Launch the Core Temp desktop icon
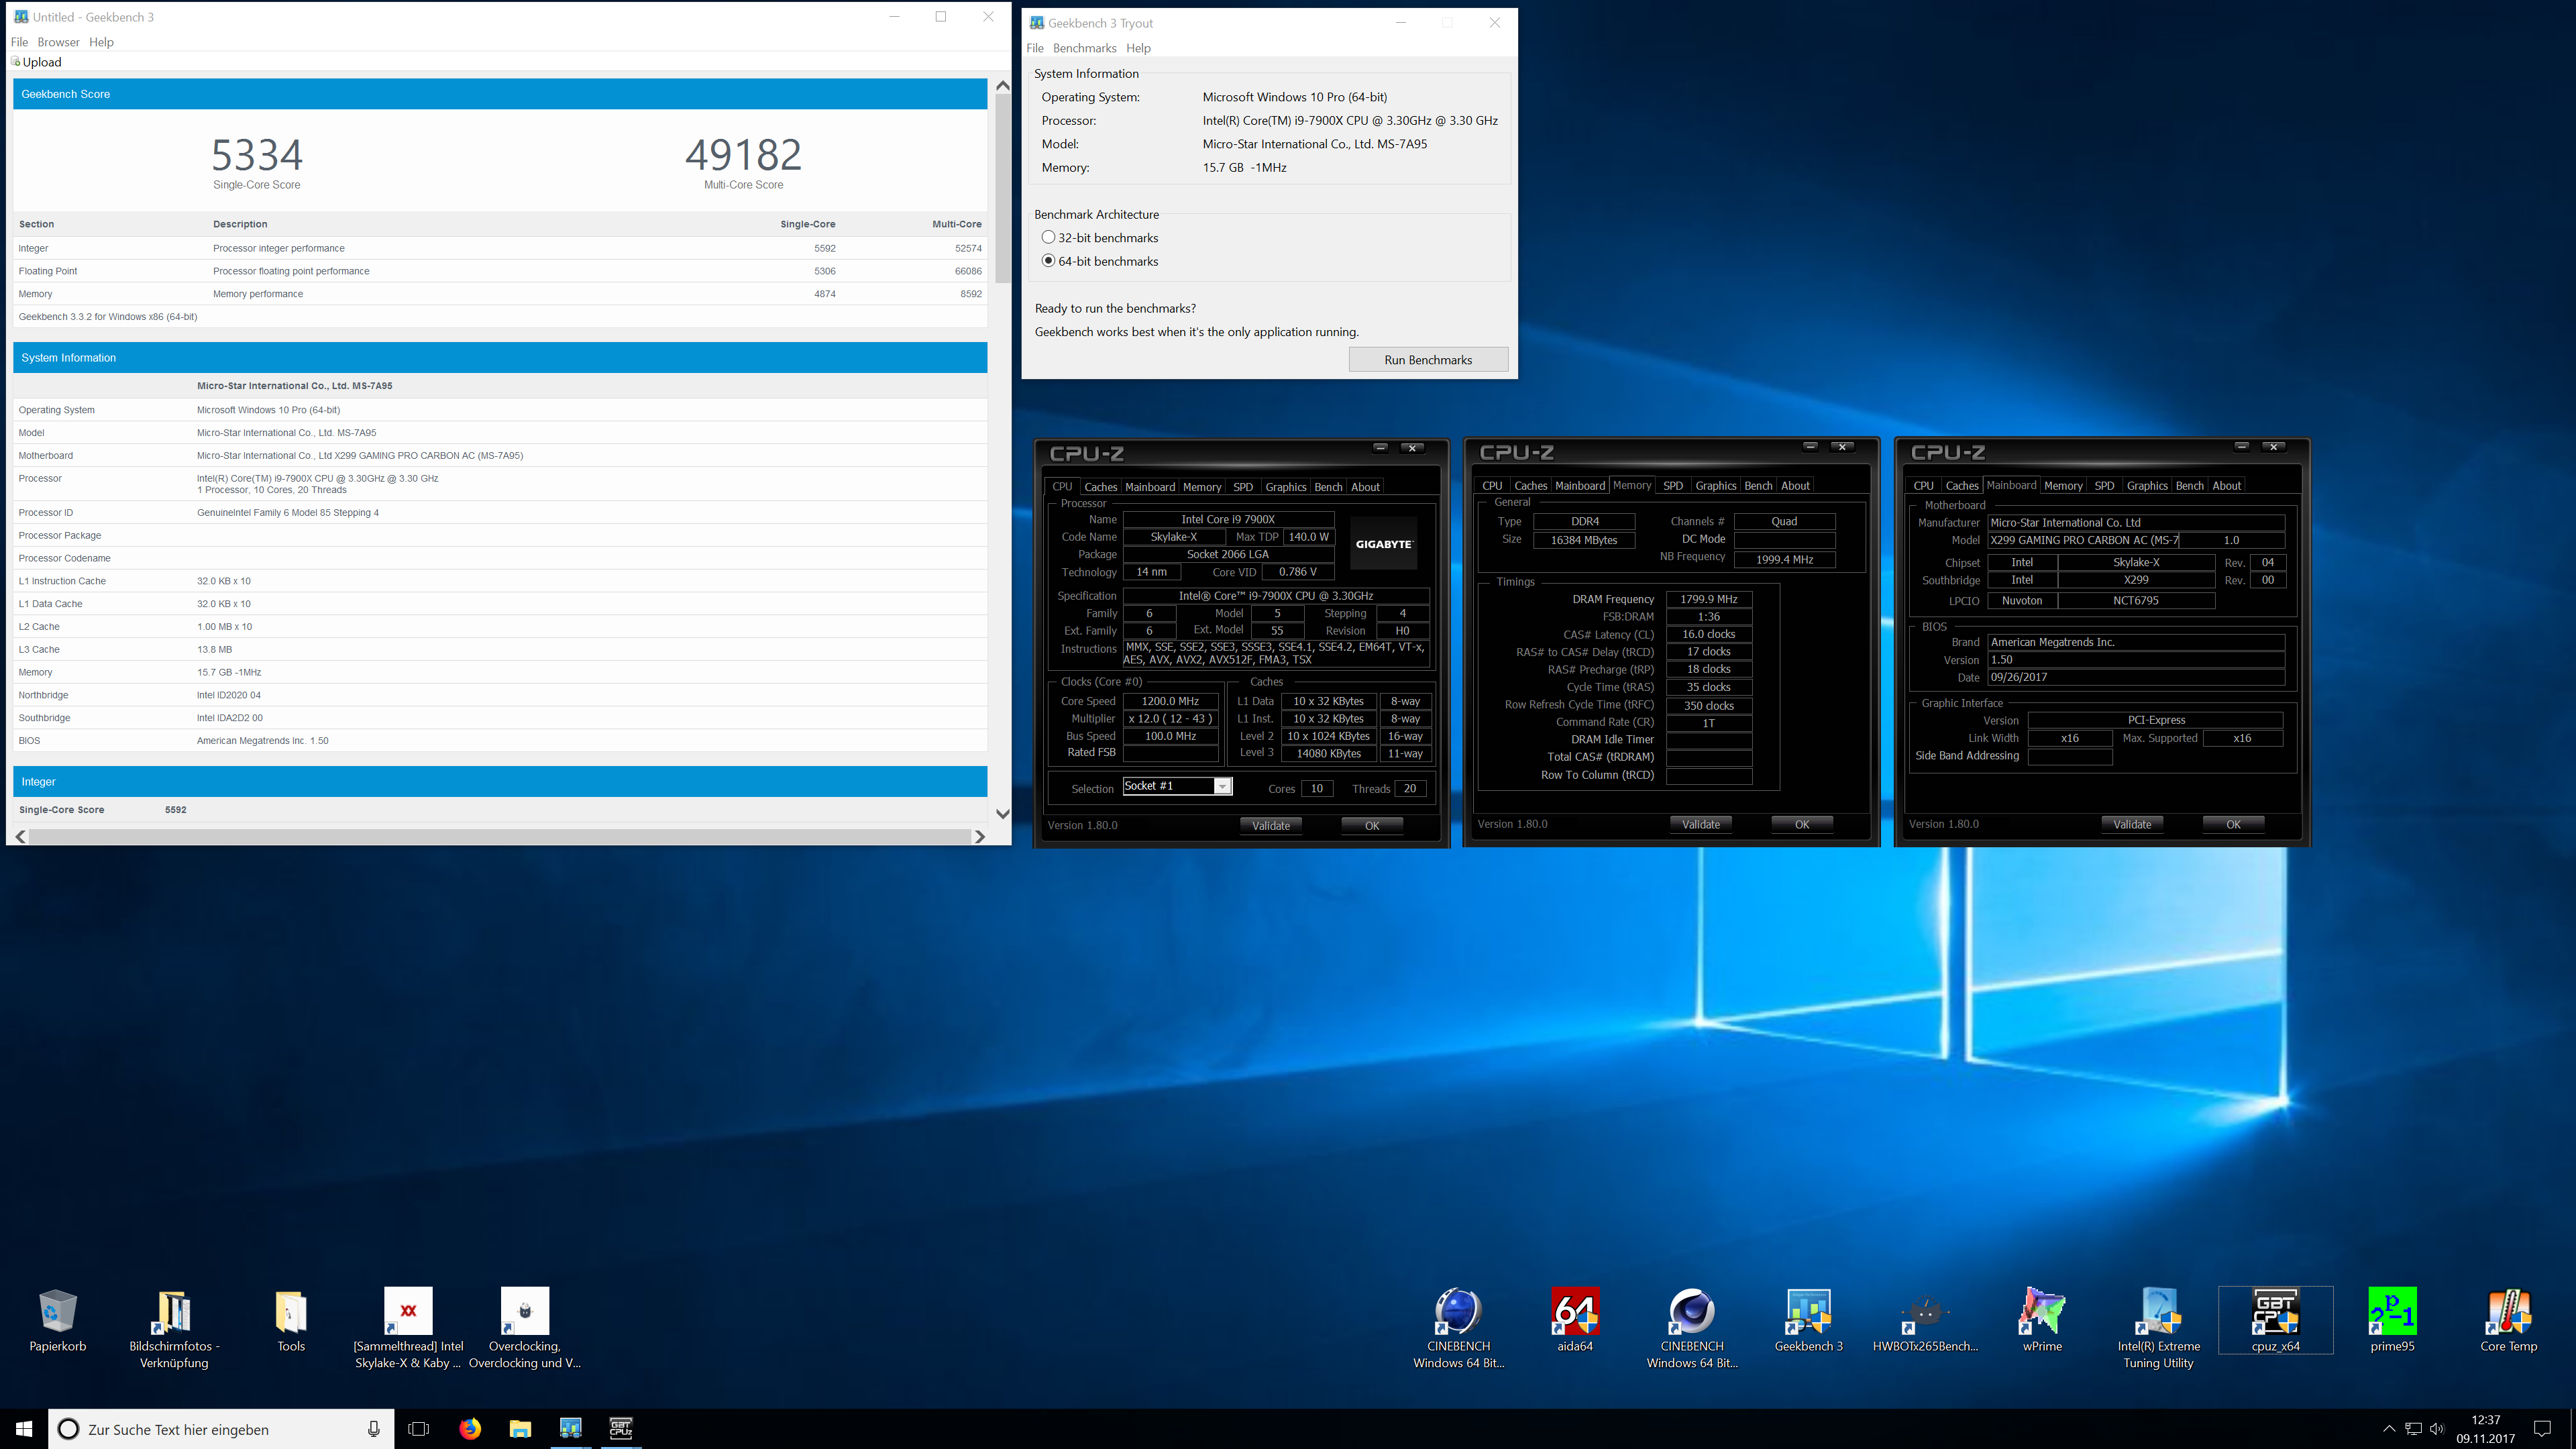 click(x=2509, y=1312)
